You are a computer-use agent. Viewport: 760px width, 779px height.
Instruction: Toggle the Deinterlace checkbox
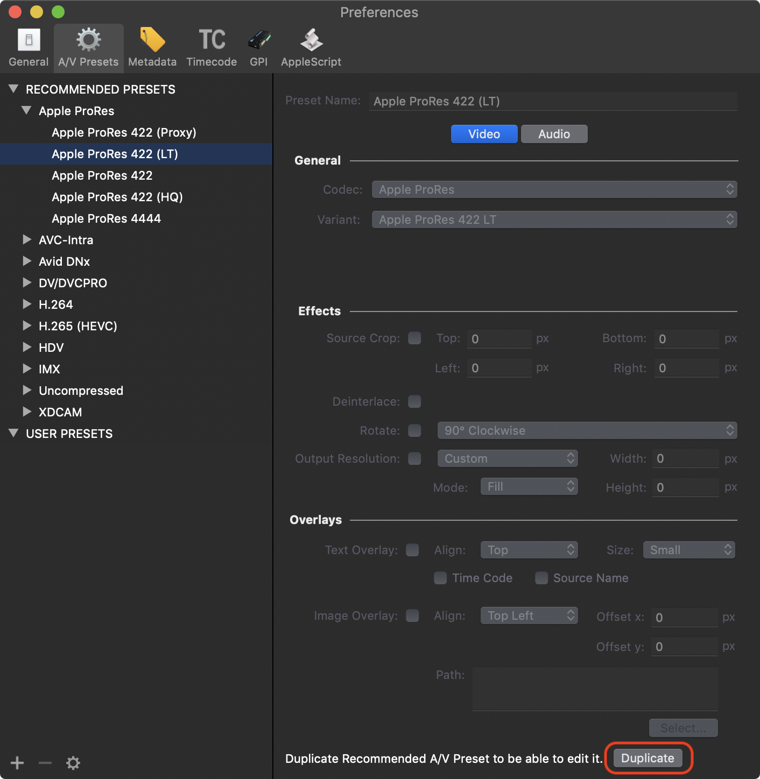click(414, 401)
